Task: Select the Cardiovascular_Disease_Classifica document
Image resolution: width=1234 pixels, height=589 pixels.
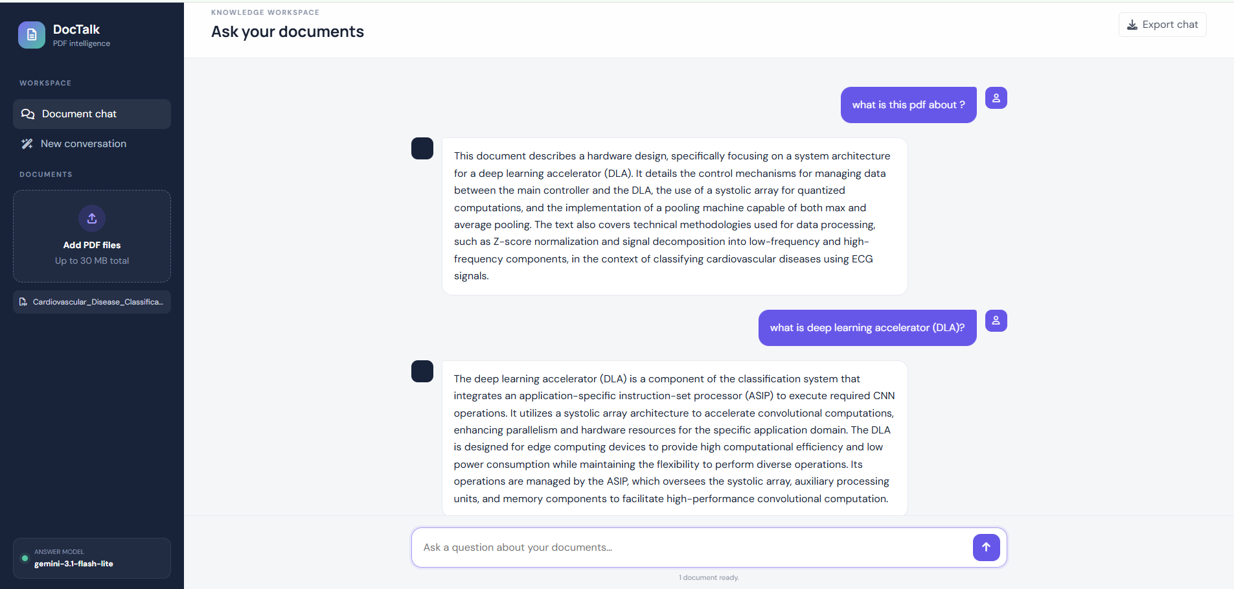Action: (x=92, y=302)
